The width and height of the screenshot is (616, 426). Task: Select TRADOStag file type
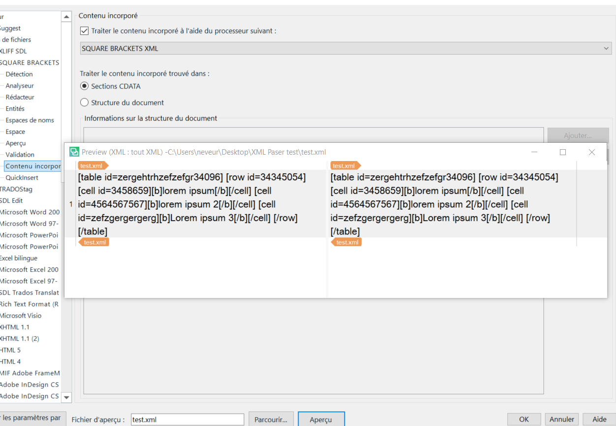click(x=16, y=189)
